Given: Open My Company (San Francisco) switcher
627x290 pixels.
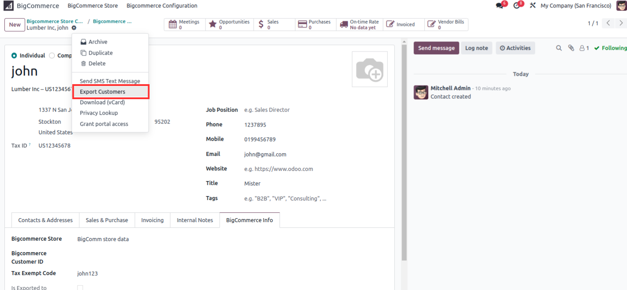Looking at the screenshot, I should click(576, 6).
